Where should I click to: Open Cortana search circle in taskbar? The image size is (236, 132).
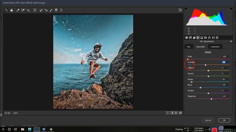(x=9, y=129)
